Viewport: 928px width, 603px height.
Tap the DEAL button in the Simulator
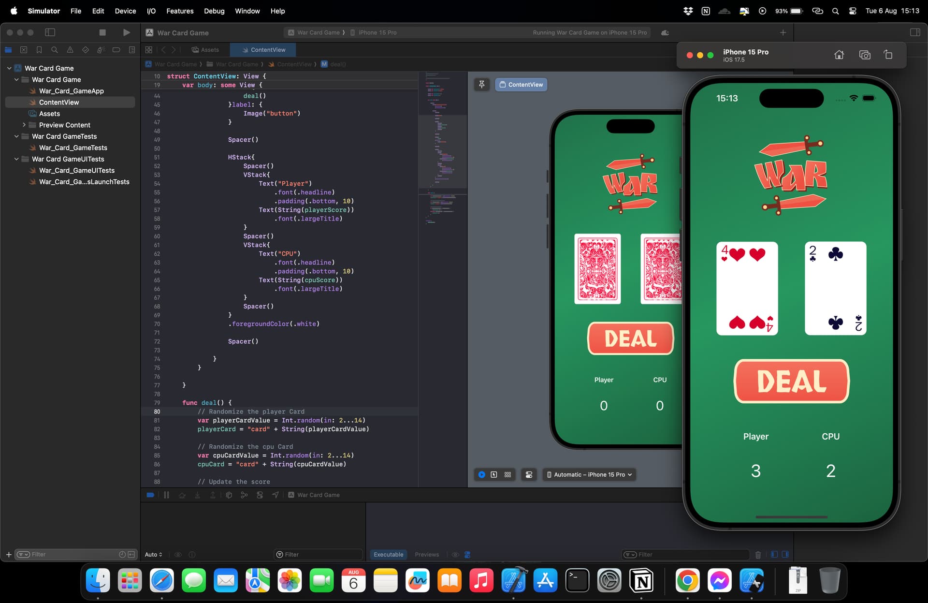(x=791, y=381)
